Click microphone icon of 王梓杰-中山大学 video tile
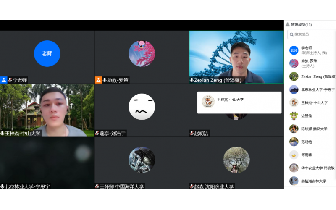The height and width of the screenshot is (210, 336). click(x=3, y=133)
